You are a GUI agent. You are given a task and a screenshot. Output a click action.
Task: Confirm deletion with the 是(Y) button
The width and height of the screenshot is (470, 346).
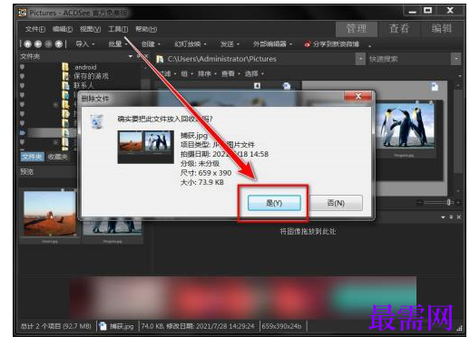click(x=274, y=203)
